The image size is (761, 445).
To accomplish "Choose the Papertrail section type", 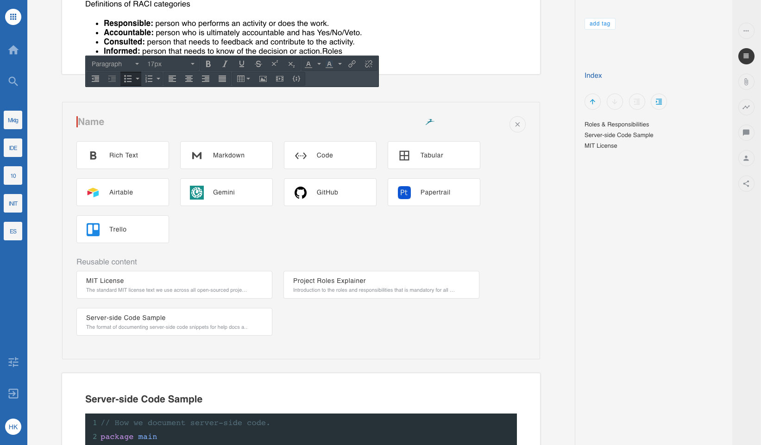I will [434, 192].
